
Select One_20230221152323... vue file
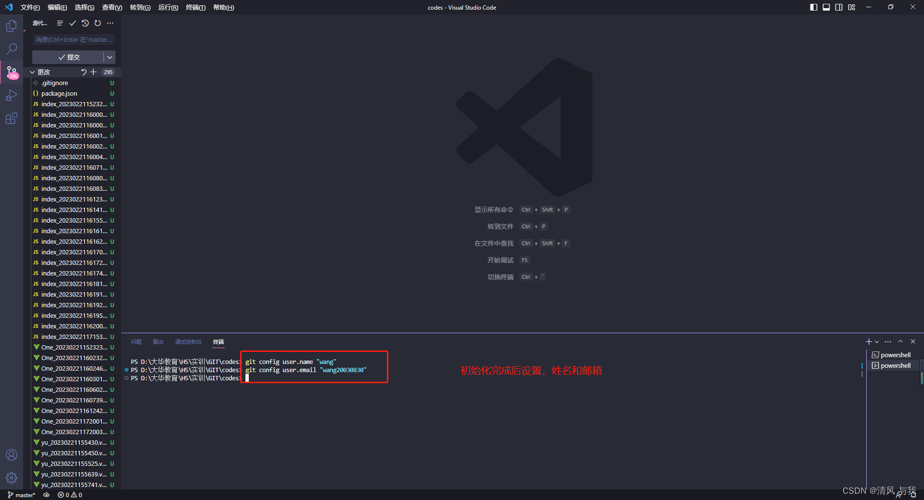click(72, 347)
